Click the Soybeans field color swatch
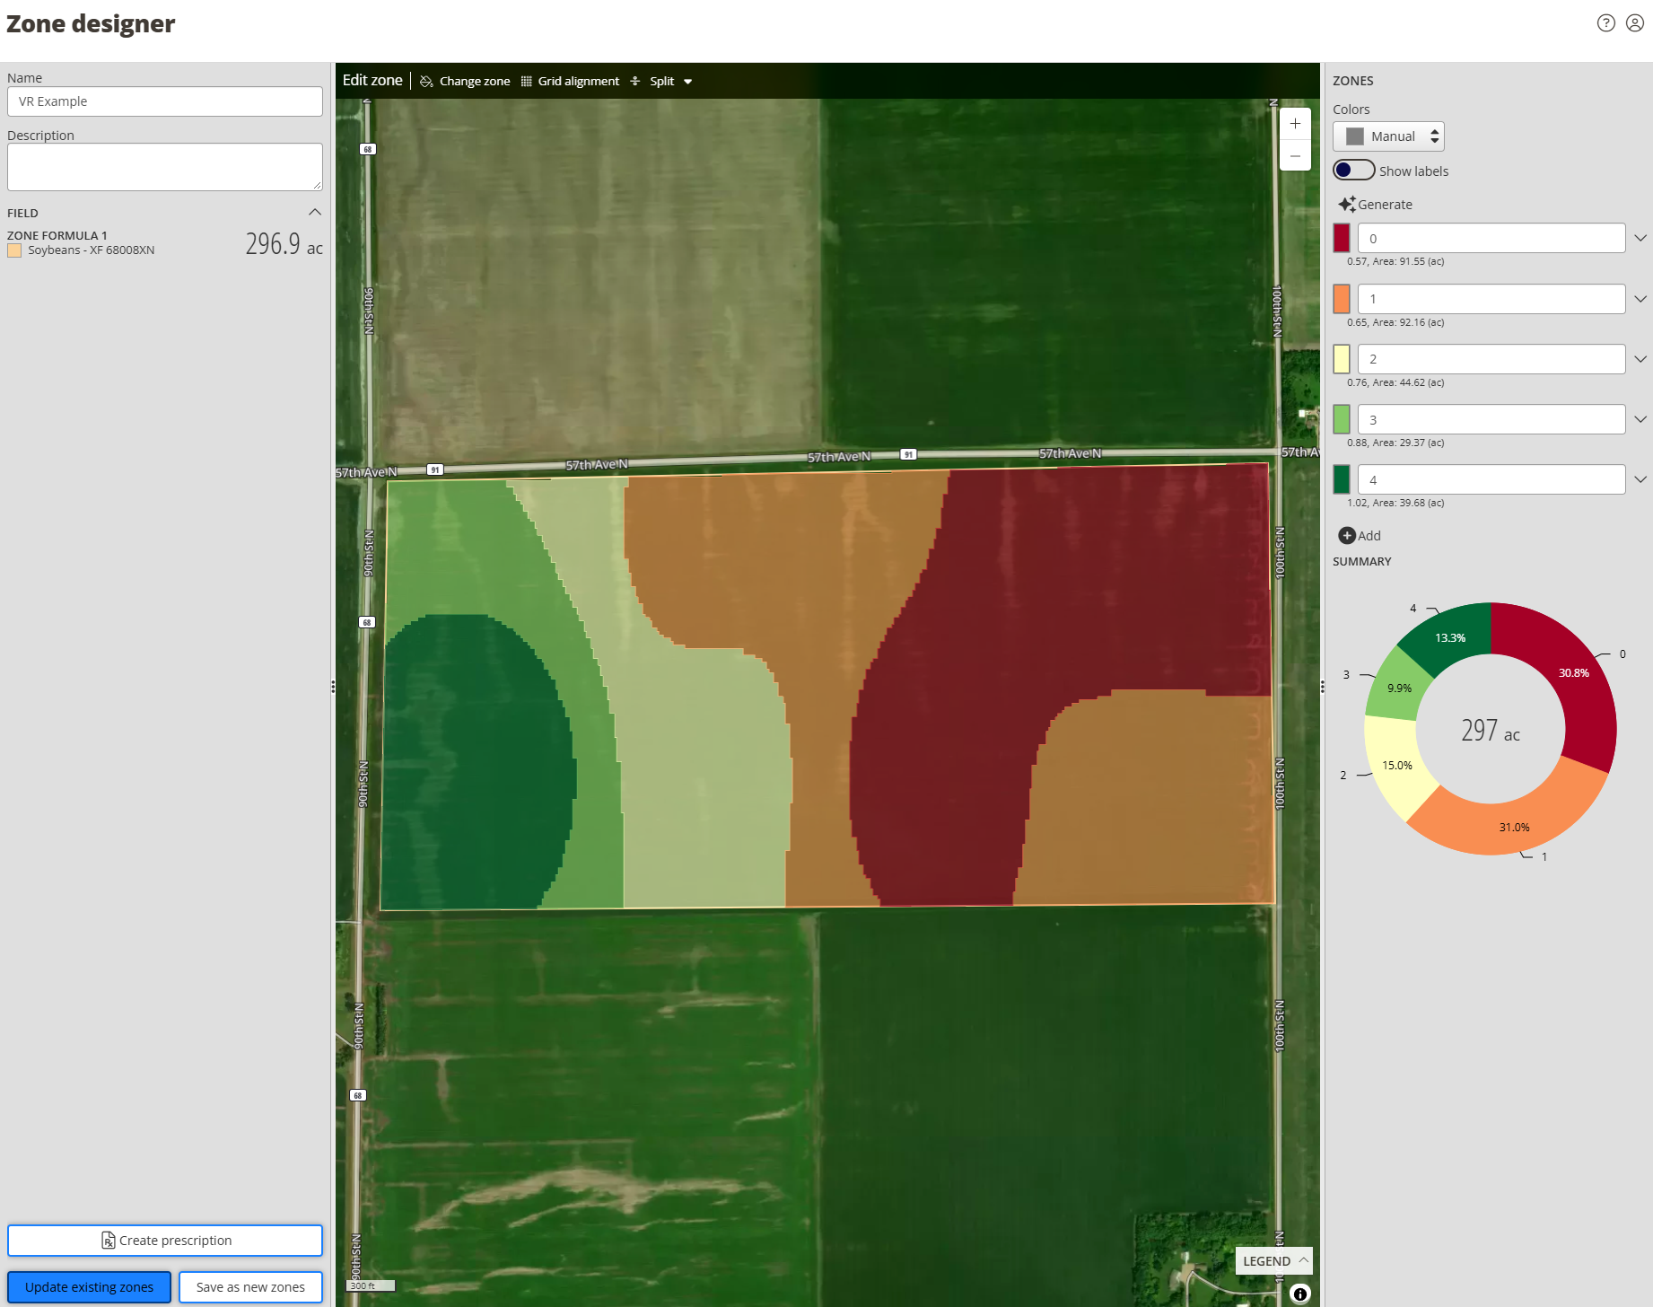This screenshot has height=1307, width=1653. pyautogui.click(x=14, y=250)
